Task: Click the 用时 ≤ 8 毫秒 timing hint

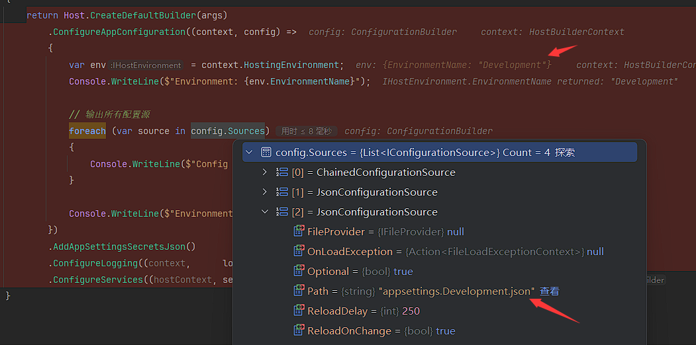Action: (x=307, y=132)
